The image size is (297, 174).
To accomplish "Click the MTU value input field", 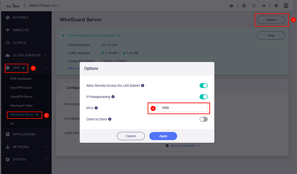I will coord(183,108).
